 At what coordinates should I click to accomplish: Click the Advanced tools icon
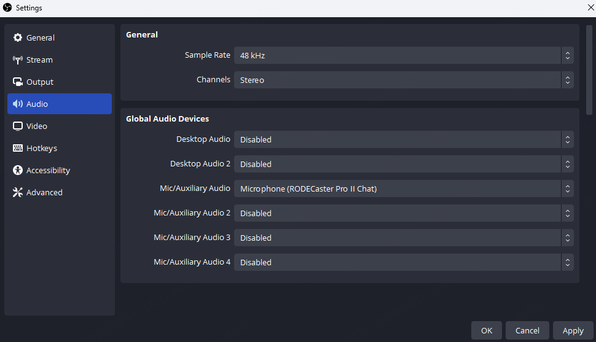click(x=17, y=193)
